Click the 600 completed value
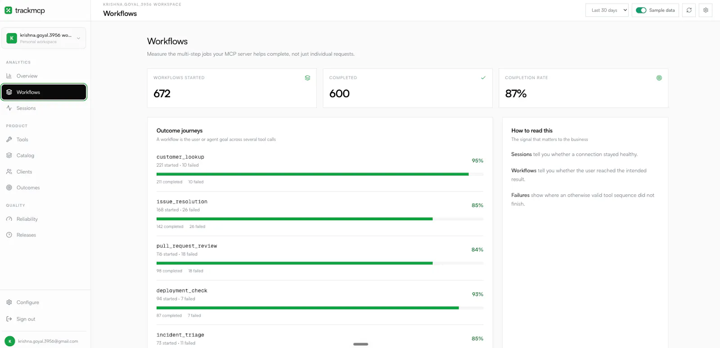This screenshot has width=720, height=348. (339, 94)
